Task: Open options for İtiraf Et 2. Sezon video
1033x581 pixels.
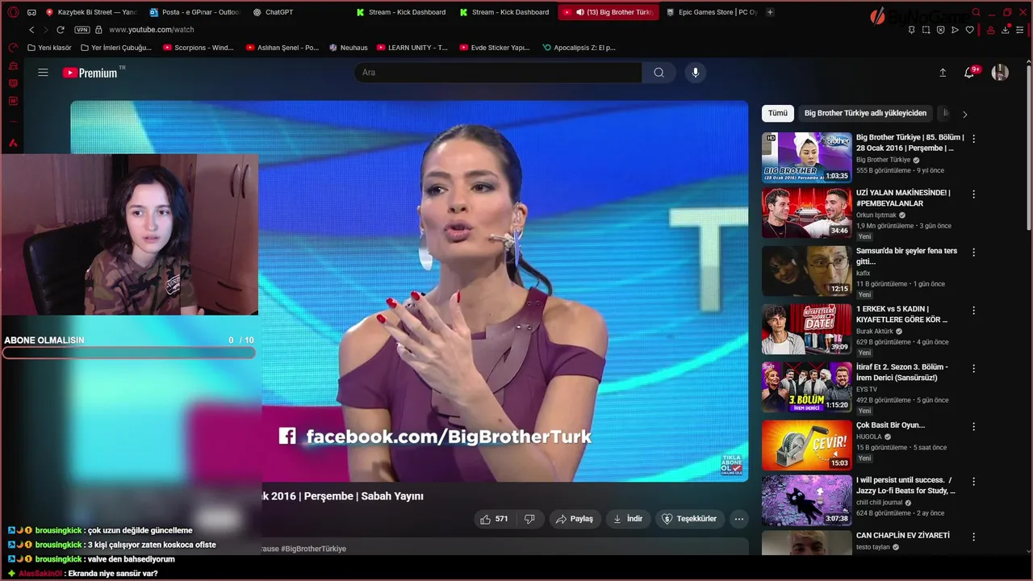Action: (x=973, y=368)
